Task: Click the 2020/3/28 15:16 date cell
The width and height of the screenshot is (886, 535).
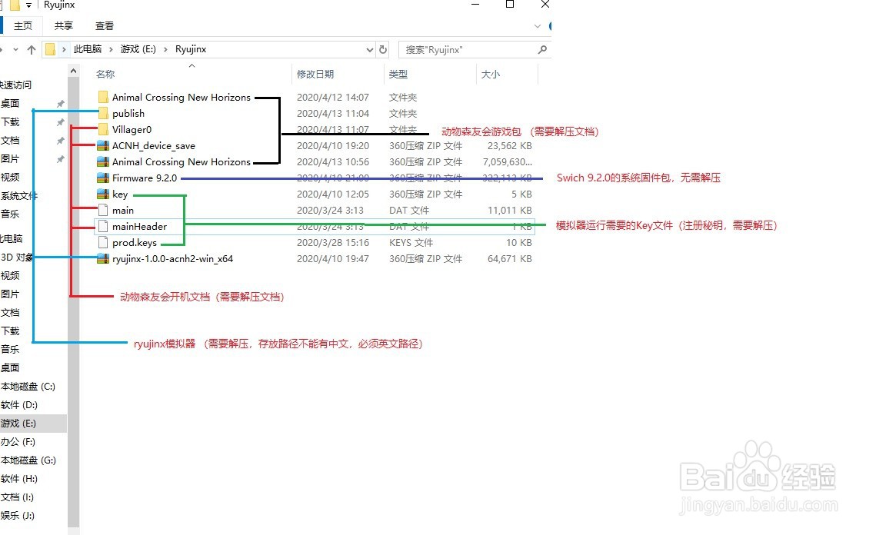Action: pos(333,242)
